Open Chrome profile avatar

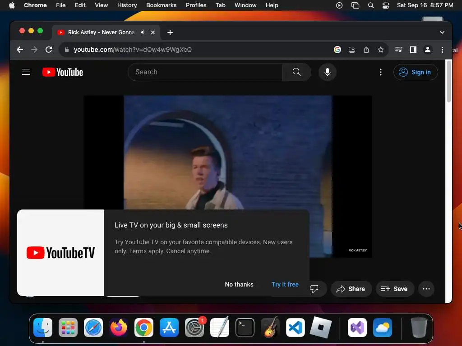coord(428,50)
